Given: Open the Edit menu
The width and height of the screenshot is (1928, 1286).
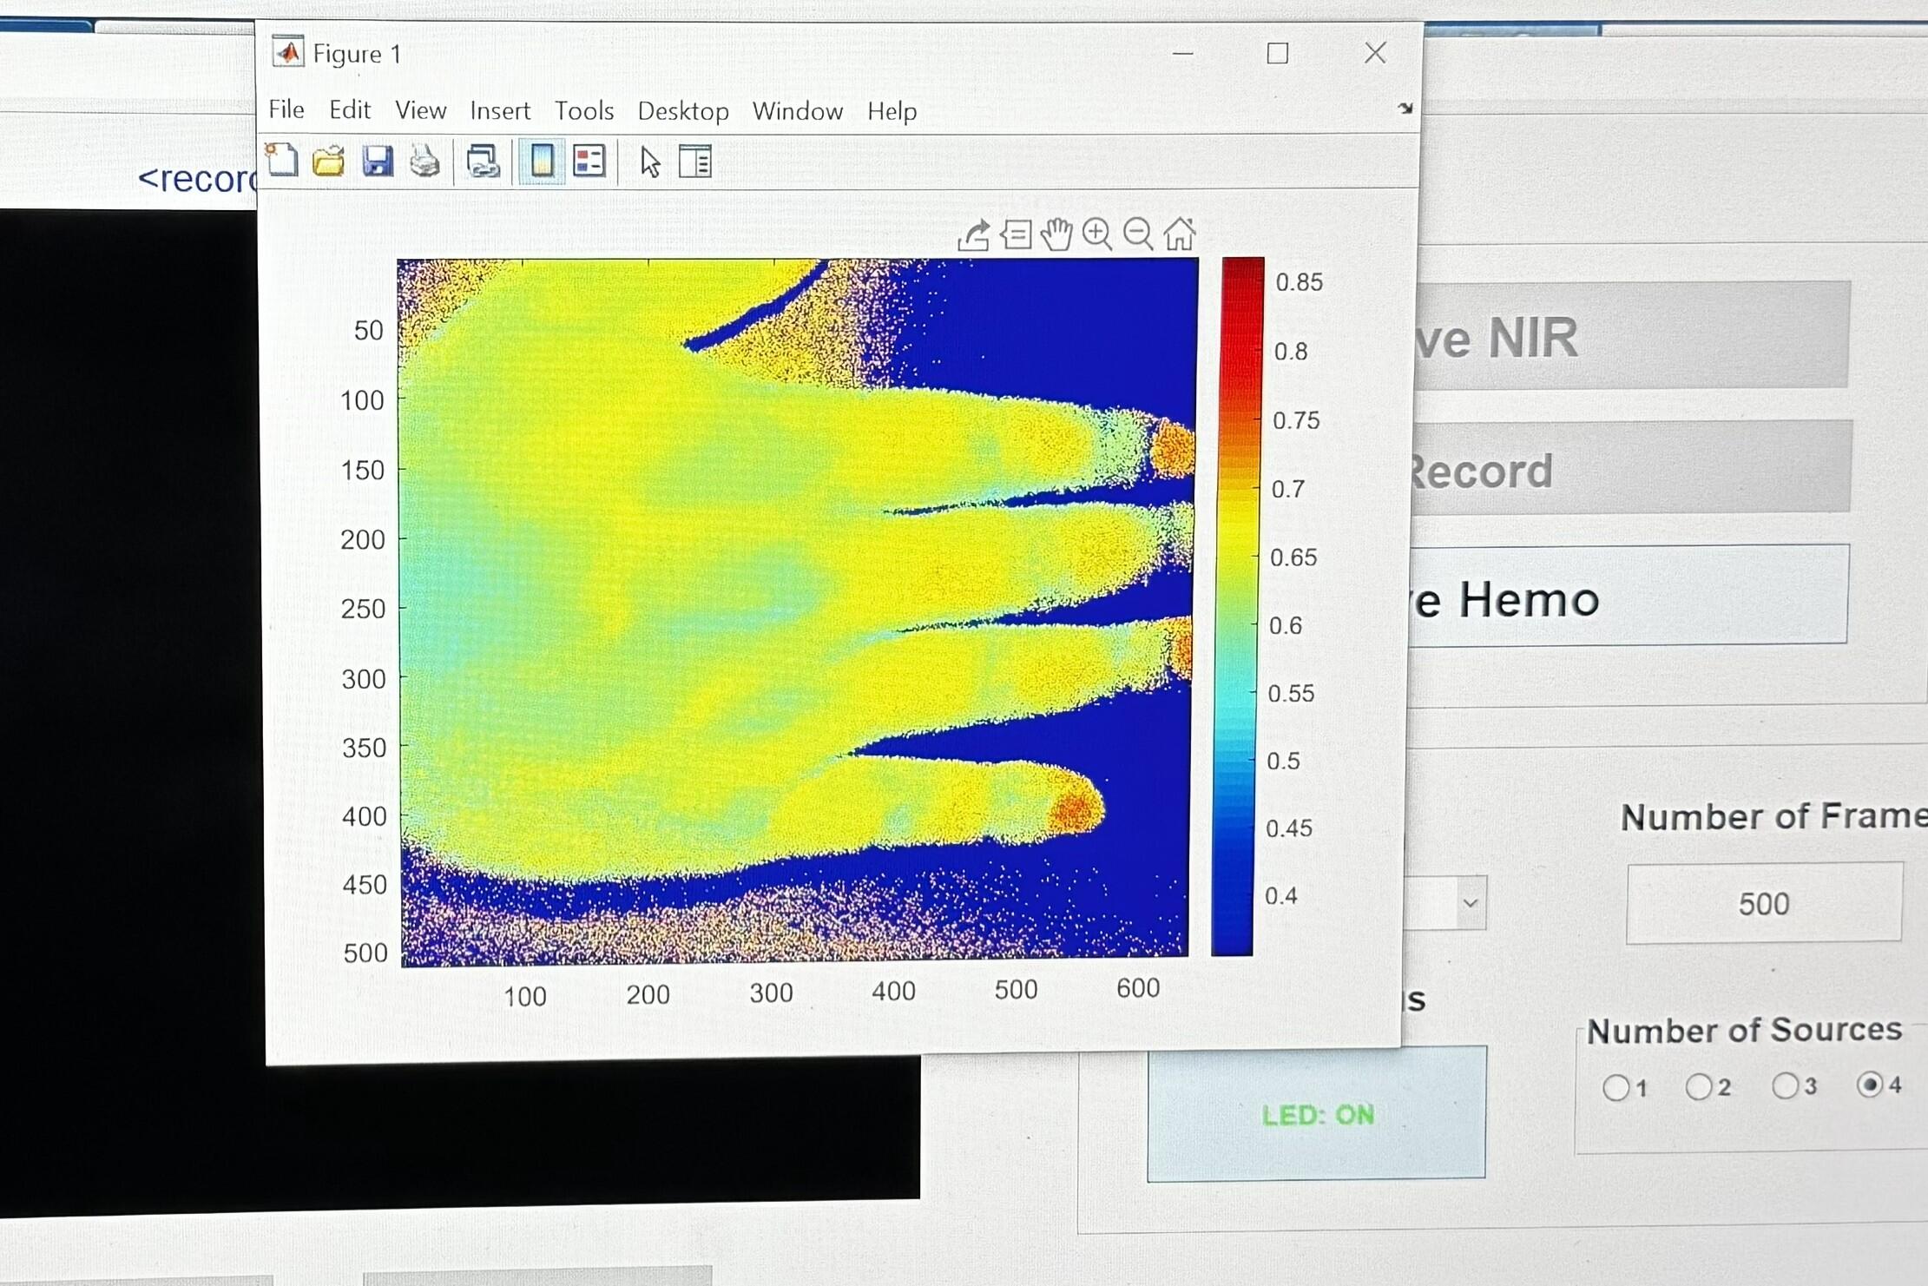Looking at the screenshot, I should 350,110.
